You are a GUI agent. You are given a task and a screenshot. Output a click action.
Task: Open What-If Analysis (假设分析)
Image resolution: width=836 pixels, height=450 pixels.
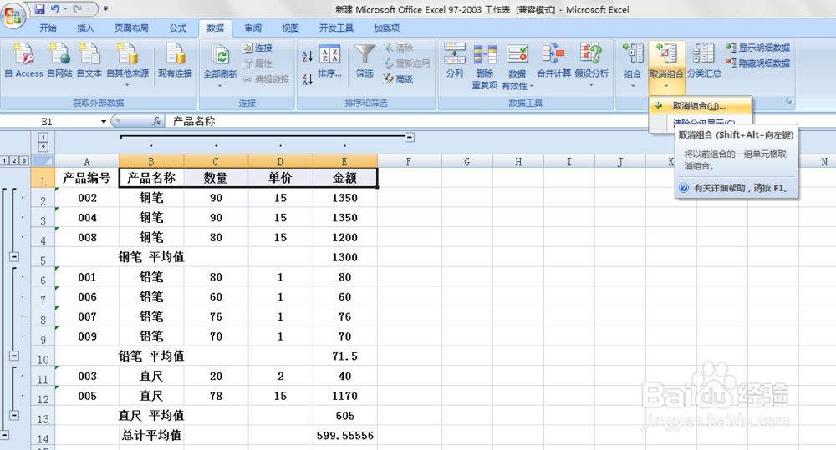[591, 65]
